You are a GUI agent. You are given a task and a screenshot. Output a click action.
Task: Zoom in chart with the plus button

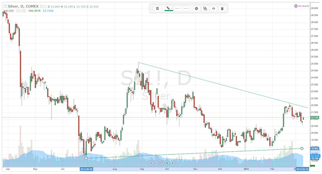coord(167,163)
